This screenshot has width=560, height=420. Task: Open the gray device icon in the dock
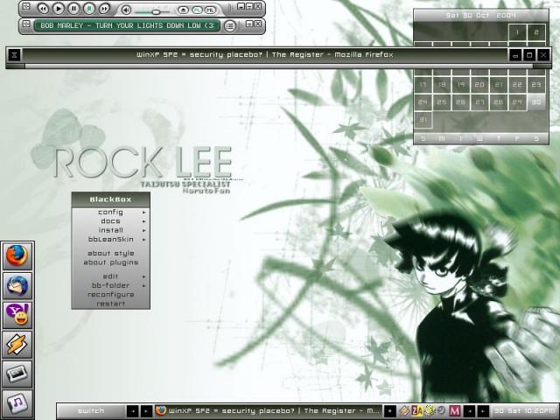17,374
